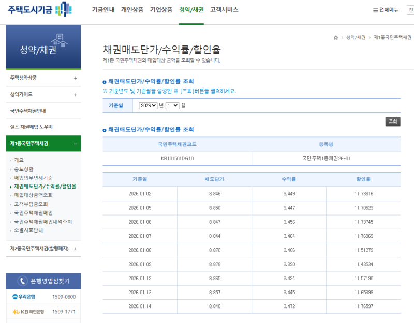Select 중도상환 submenu item
Screen dimensions: 414x323
(24, 169)
